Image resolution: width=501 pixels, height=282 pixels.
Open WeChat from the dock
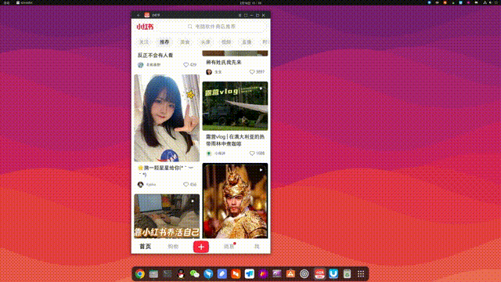click(194, 274)
